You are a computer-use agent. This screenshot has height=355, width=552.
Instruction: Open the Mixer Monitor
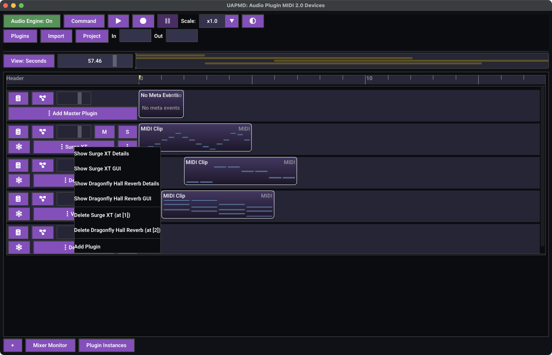[50, 345]
